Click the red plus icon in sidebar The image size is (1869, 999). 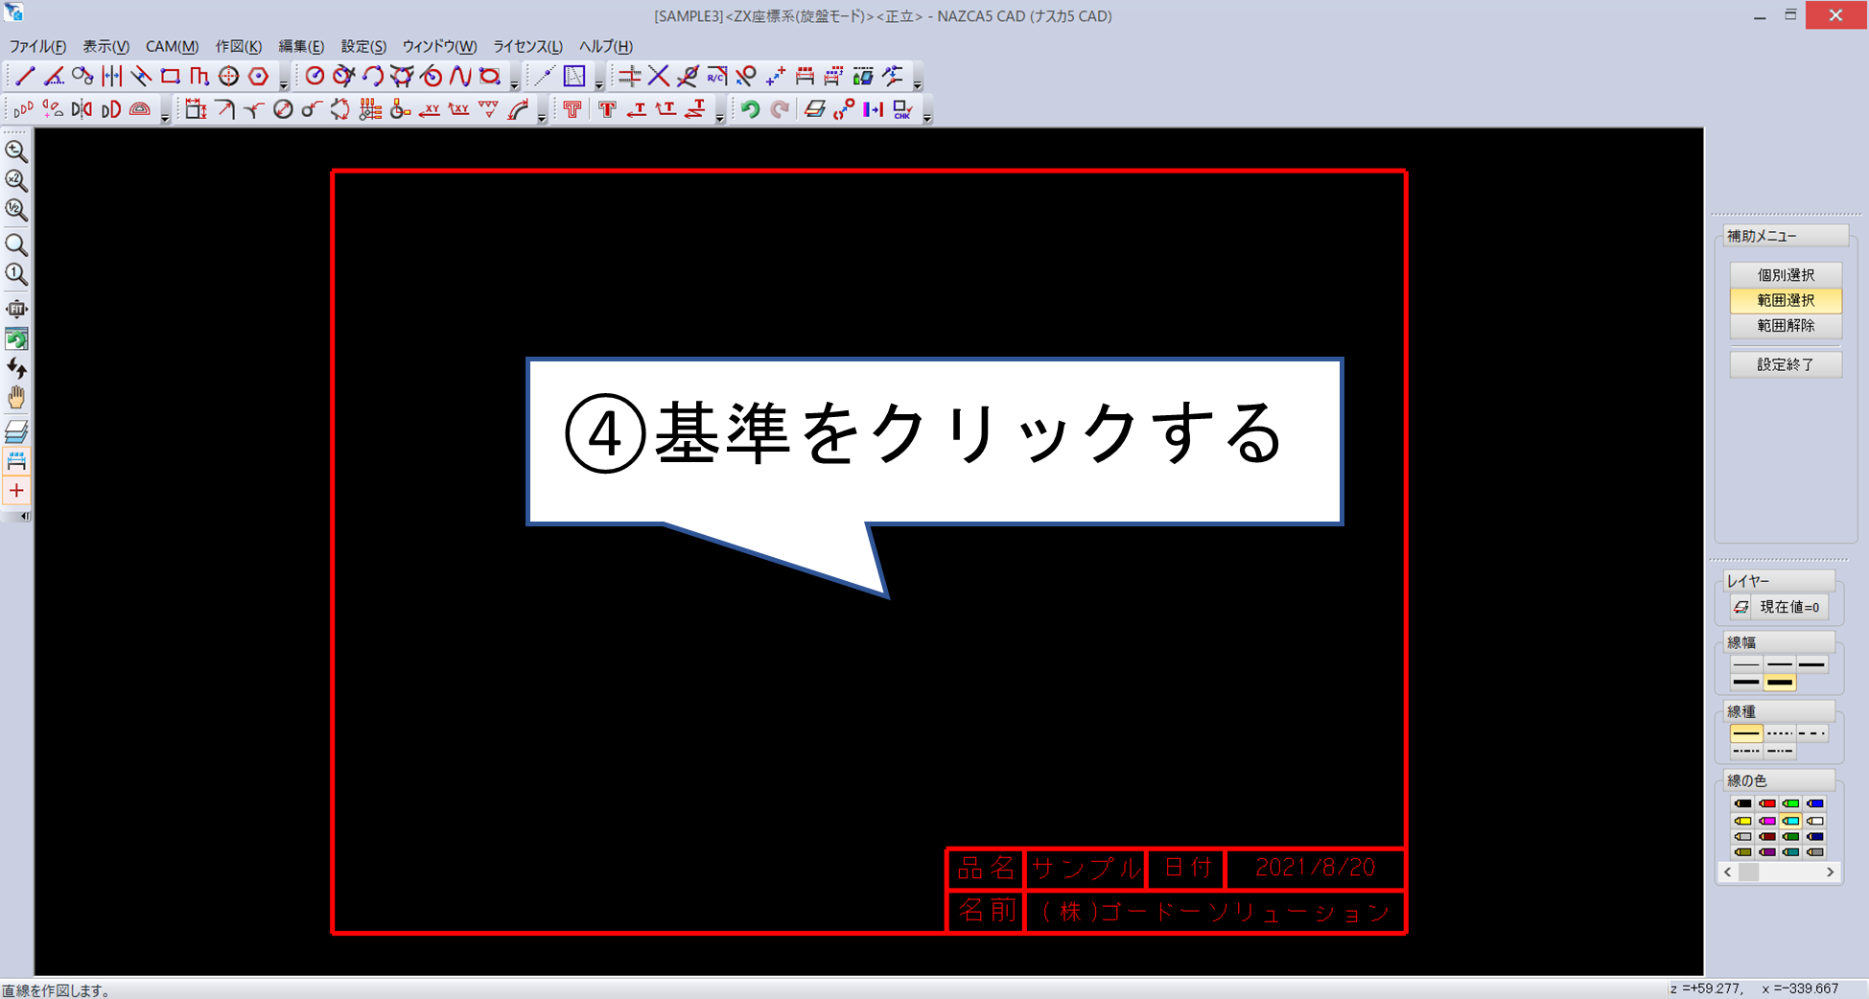point(16,491)
